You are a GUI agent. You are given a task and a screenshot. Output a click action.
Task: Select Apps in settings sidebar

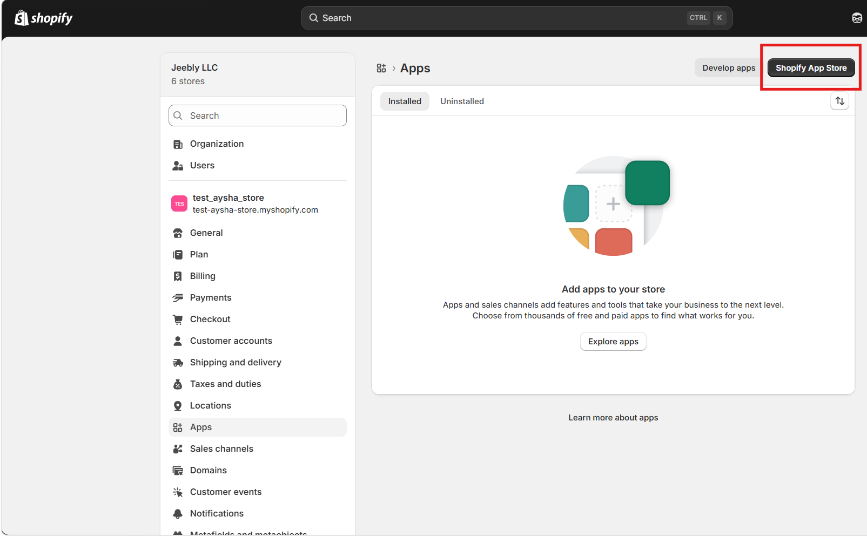[258, 427]
